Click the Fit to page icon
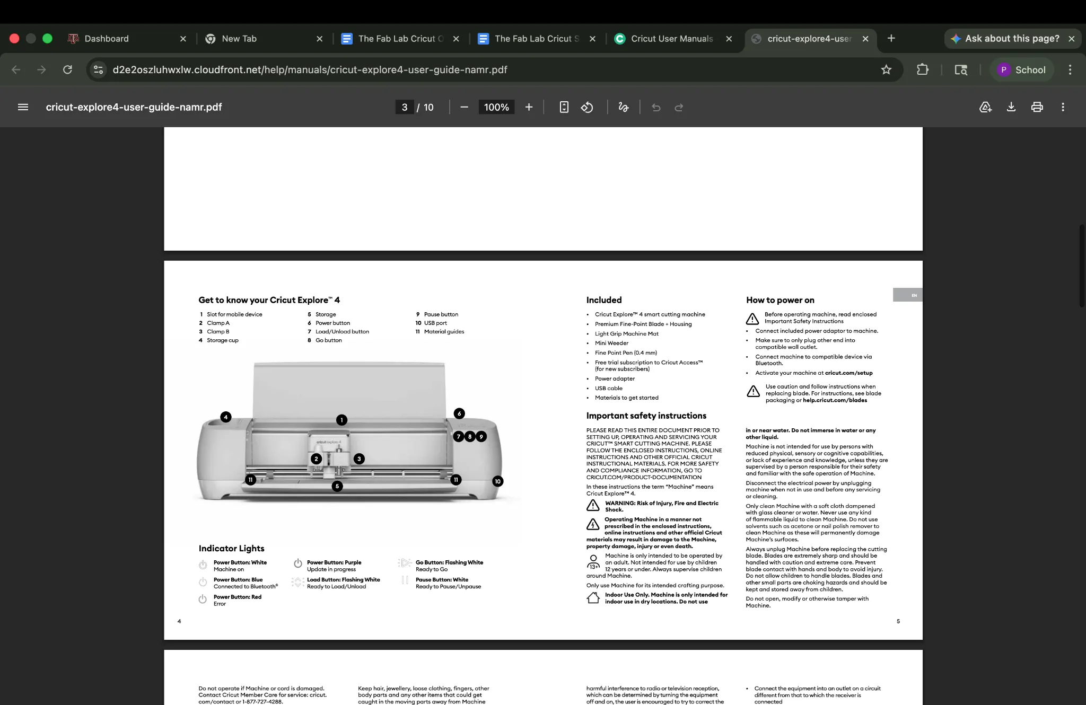Viewport: 1086px width, 705px height. (564, 107)
